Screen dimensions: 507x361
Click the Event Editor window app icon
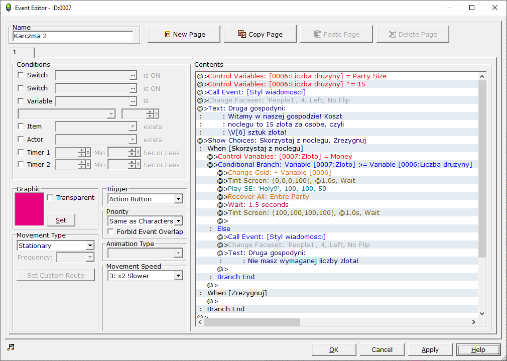[9, 8]
